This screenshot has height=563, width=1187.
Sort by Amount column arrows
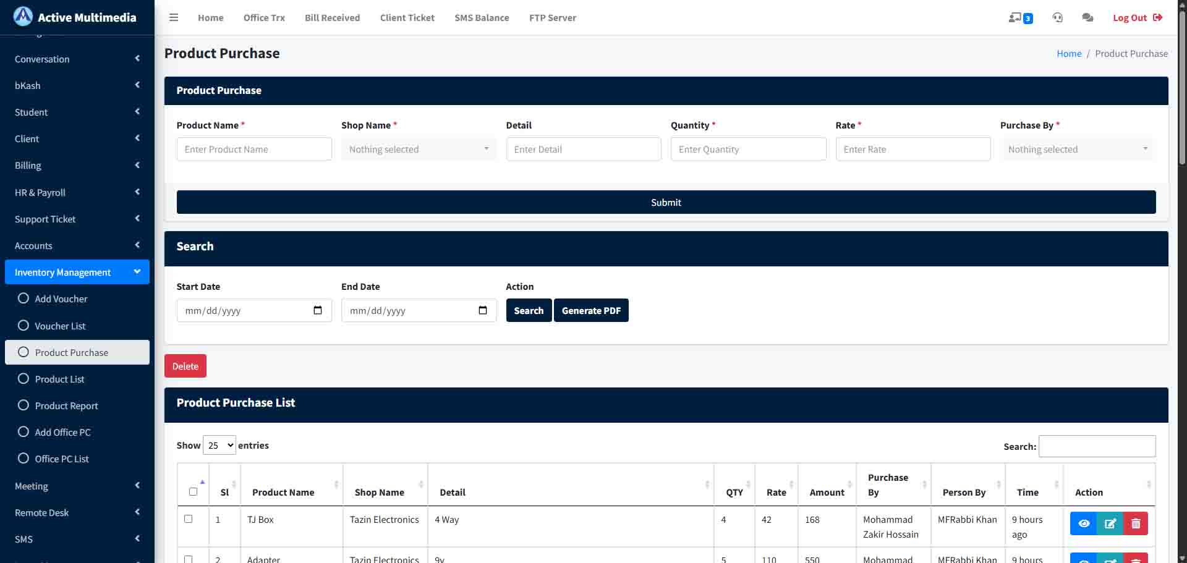(850, 485)
